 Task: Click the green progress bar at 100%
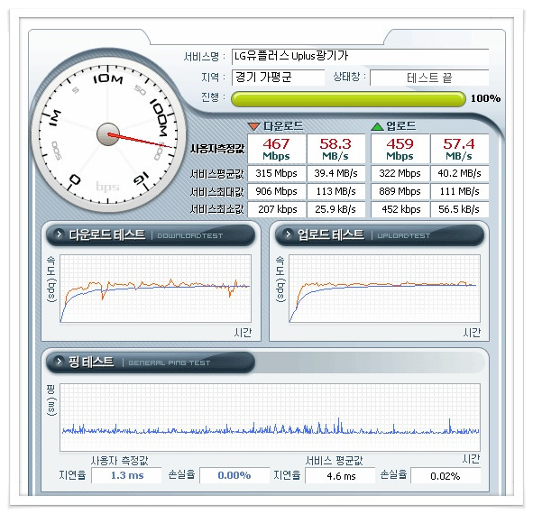348,99
